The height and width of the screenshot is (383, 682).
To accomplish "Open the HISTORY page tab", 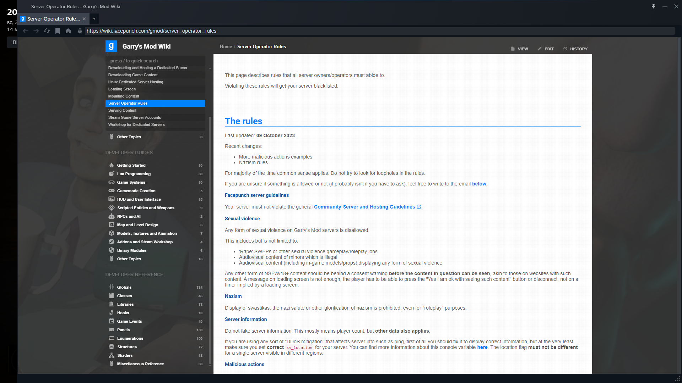I will tap(575, 49).
